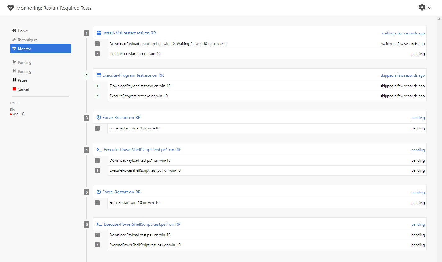
Task: Click the page scrollbar up arrow
Action: pos(439,19)
